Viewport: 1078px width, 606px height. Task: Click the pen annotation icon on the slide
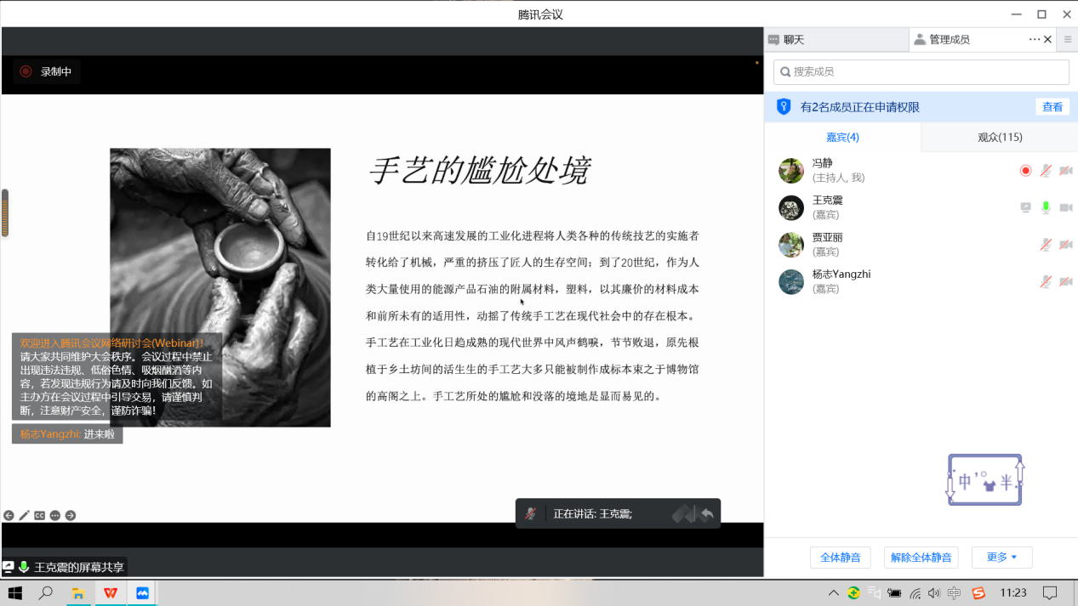[24, 515]
